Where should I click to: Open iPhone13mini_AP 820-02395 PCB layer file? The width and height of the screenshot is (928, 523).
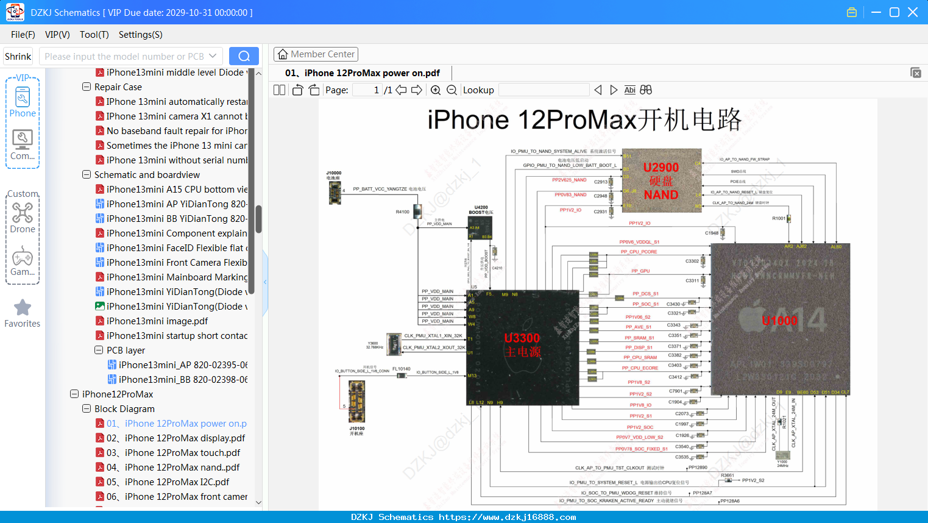click(183, 365)
